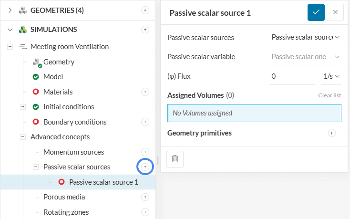
Task: Click the plus icon beside Momentum sources
Action: [145, 152]
